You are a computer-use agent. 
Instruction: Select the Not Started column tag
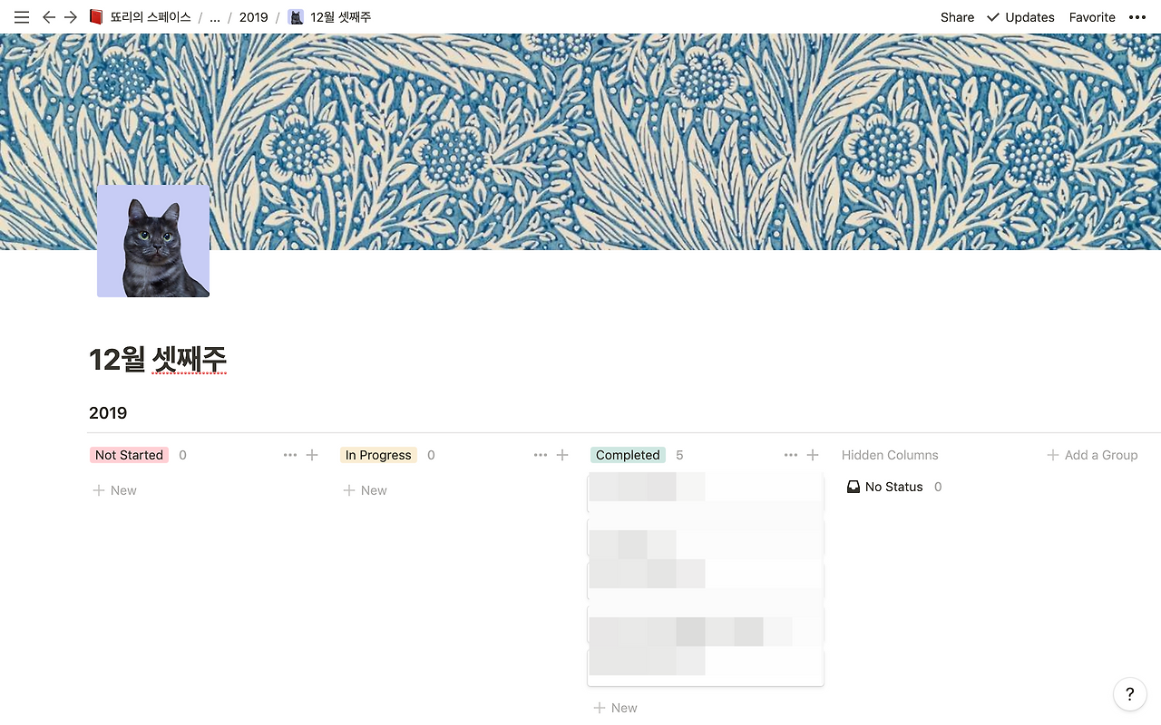pos(129,455)
